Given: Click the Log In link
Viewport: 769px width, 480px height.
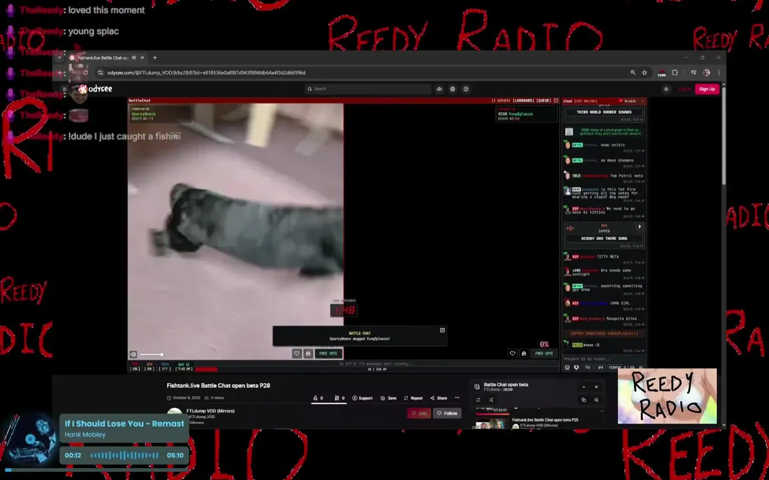Looking at the screenshot, I should tap(684, 89).
